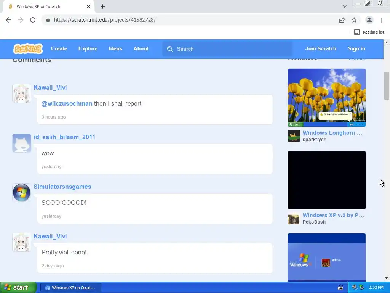Viewport: 390px width, 293px height.
Task: Open the Windows XP Start button
Action: (18, 288)
